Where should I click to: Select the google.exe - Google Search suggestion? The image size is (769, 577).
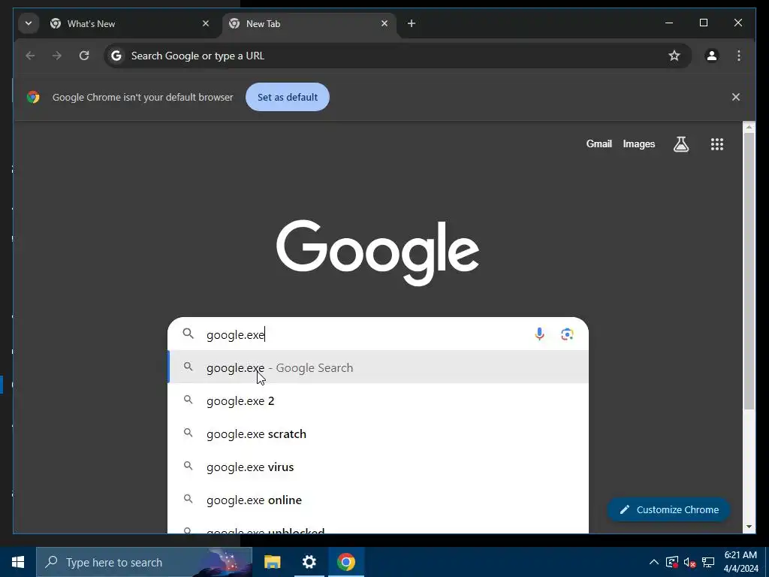click(x=378, y=367)
